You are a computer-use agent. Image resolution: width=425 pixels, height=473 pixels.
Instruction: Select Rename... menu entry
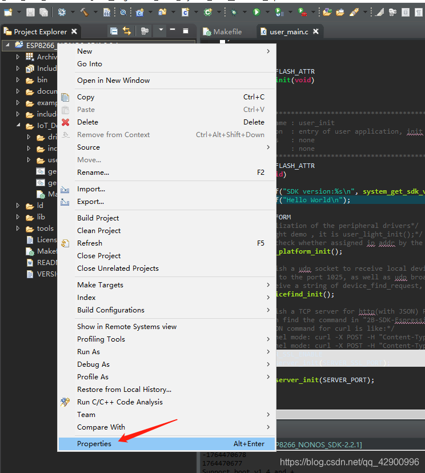point(166,173)
